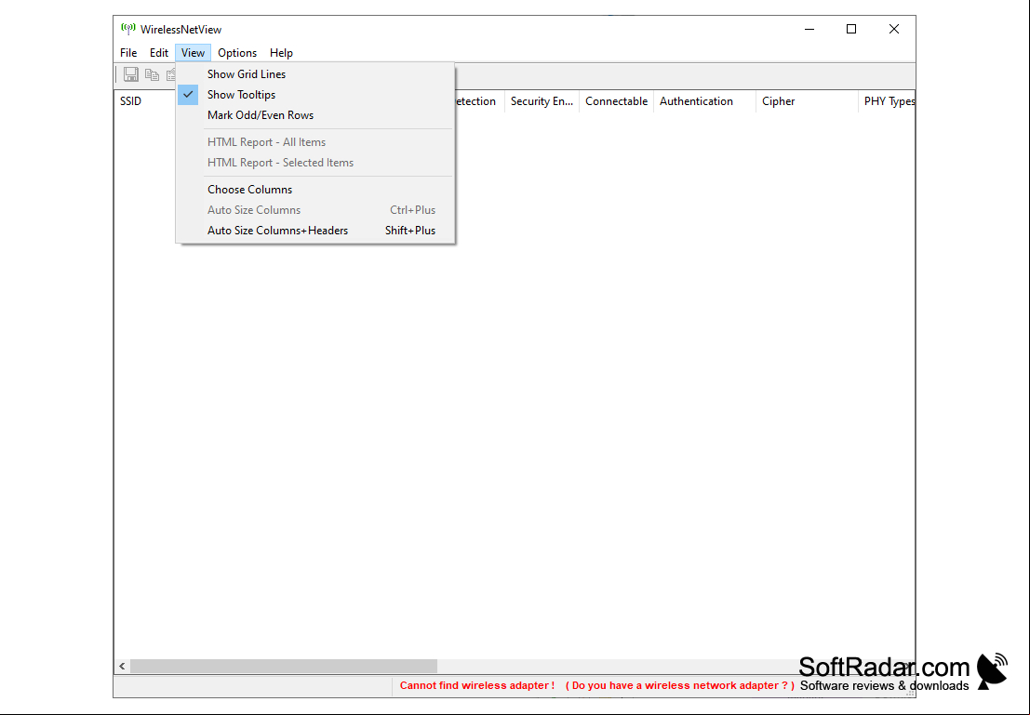
Task: Click horizontal scrollbar left arrow
Action: tap(122, 666)
